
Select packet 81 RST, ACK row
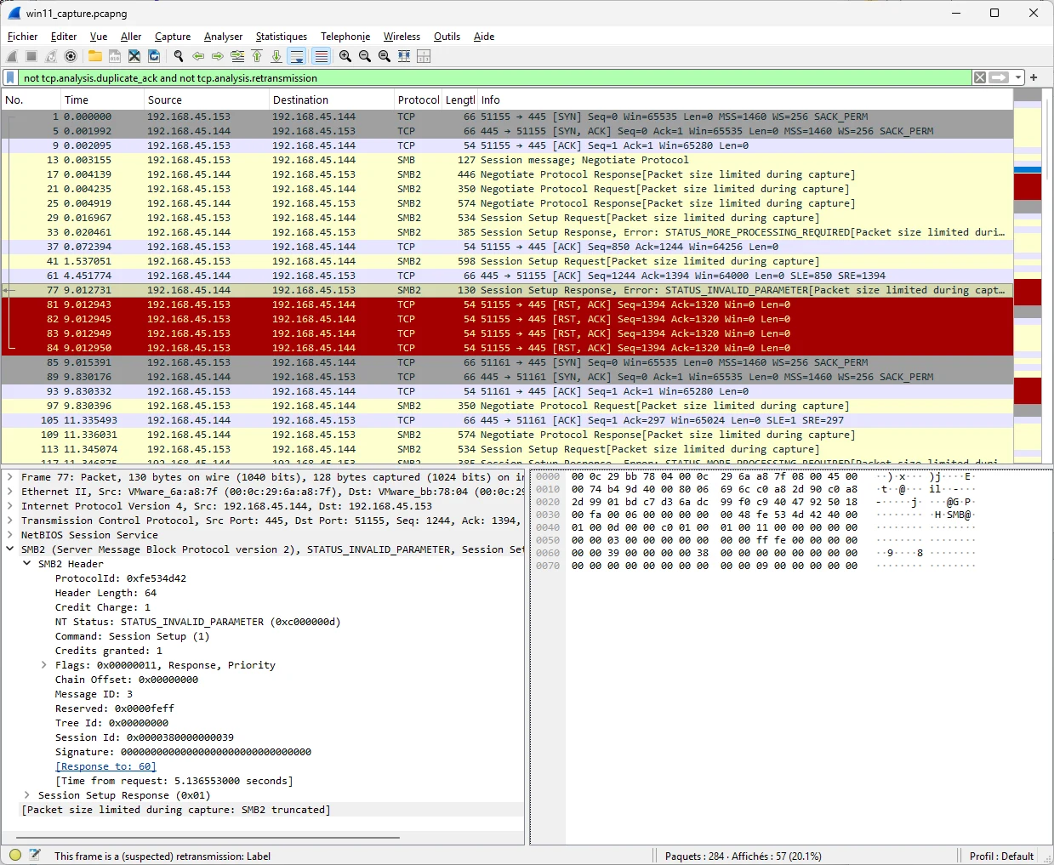(507, 304)
